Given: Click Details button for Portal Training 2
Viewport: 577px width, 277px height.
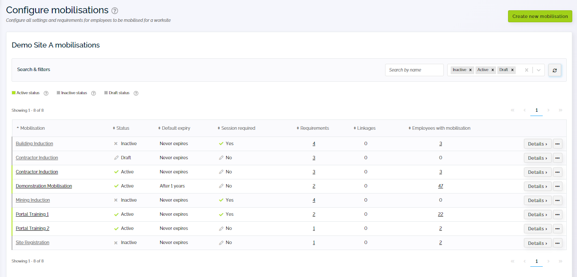Looking at the screenshot, I should pyautogui.click(x=538, y=229).
